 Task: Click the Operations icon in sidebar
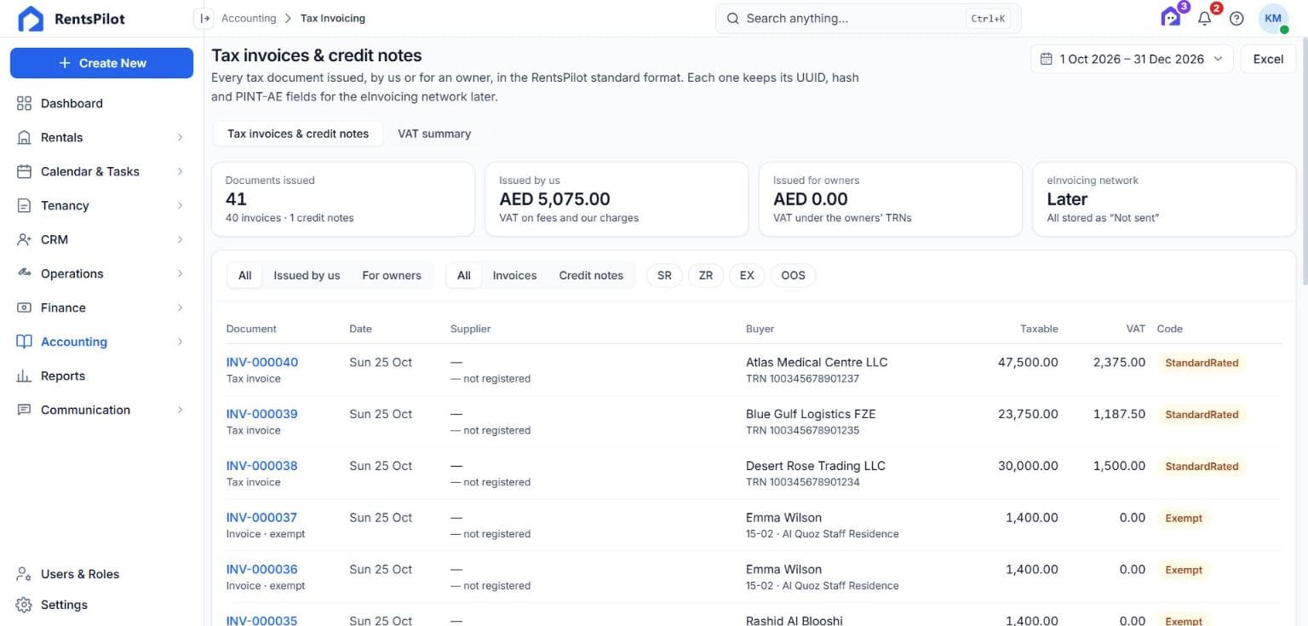(24, 273)
